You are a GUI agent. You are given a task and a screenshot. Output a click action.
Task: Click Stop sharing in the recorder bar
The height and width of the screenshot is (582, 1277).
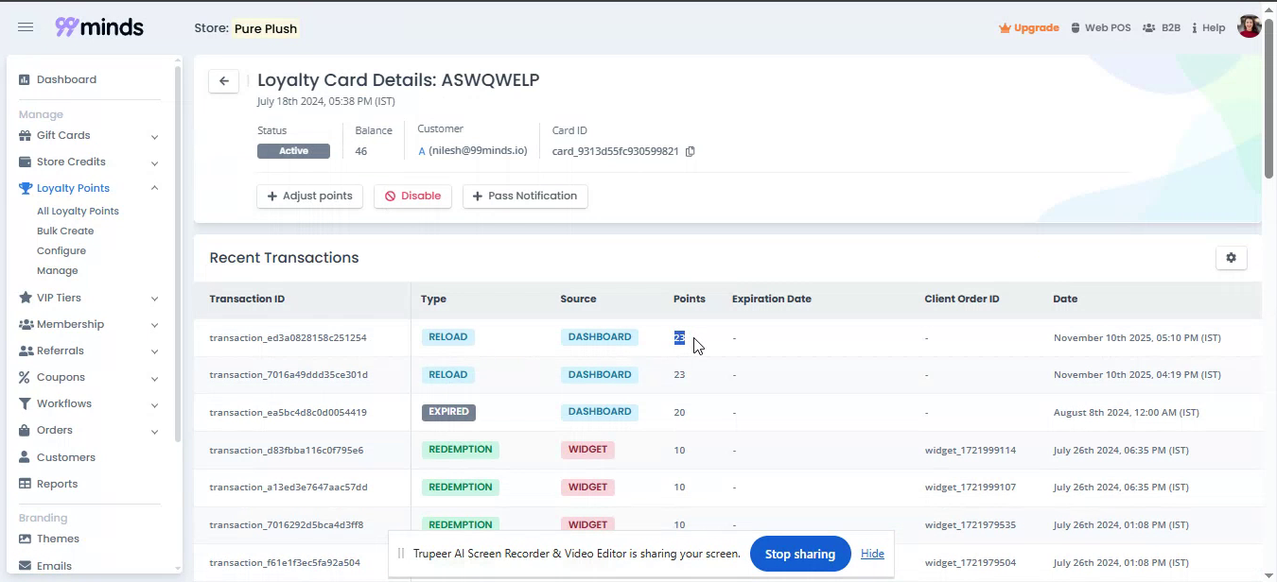(800, 554)
